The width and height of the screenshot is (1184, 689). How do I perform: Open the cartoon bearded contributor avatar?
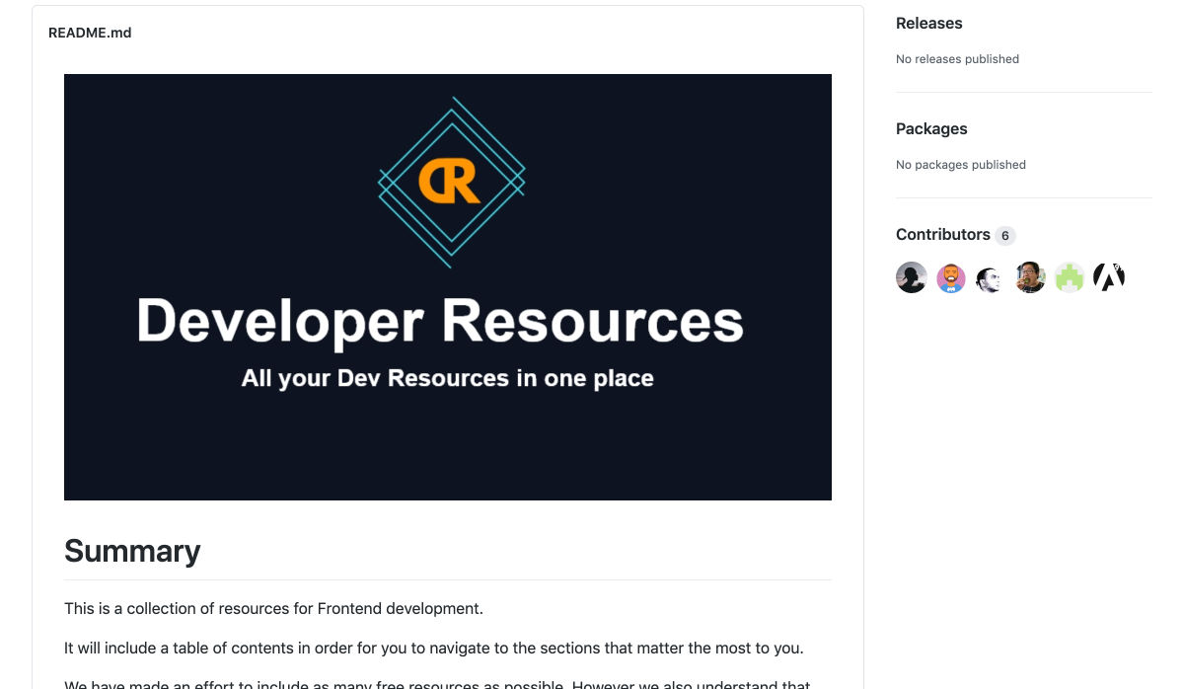(x=951, y=277)
